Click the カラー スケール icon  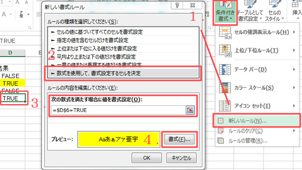pos(225,87)
